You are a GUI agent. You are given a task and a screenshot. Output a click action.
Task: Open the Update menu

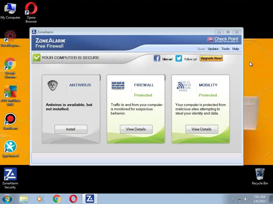pyautogui.click(x=213, y=49)
